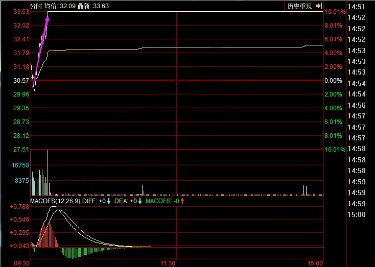Screen dimensions: 375x267
Task: Click the magenta arrow tip on chart
Action: (x=48, y=18)
